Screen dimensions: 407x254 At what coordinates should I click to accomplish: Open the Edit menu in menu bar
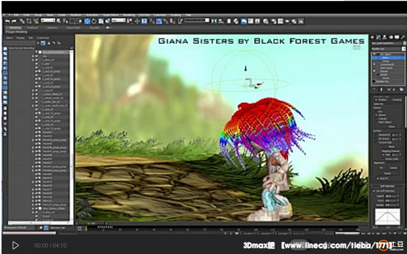point(16,15)
